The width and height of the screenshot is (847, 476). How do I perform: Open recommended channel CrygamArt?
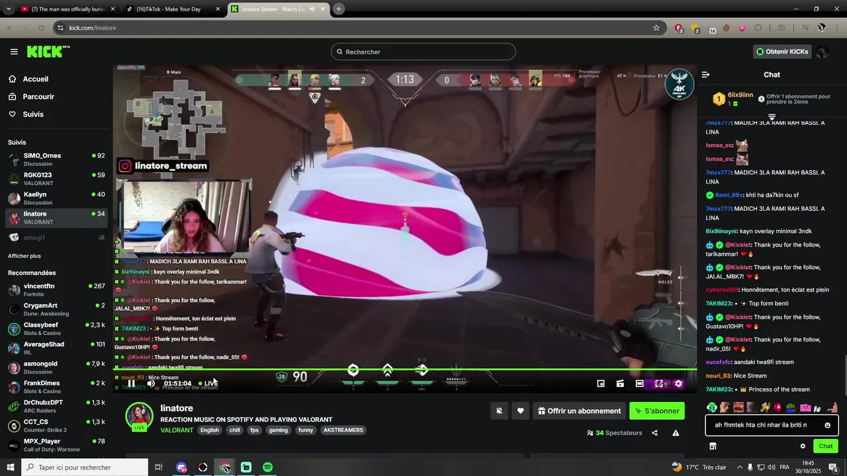[56, 309]
